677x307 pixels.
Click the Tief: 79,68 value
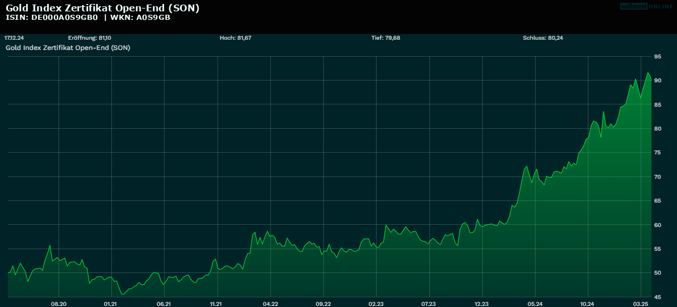(x=386, y=38)
